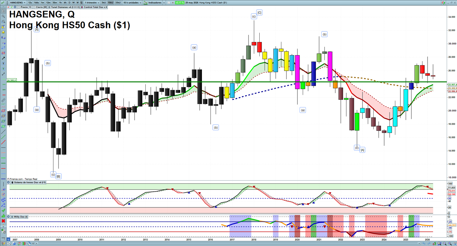Select the 12m timeframe
The height and width of the screenshot is (246, 457).
coord(48,3)
